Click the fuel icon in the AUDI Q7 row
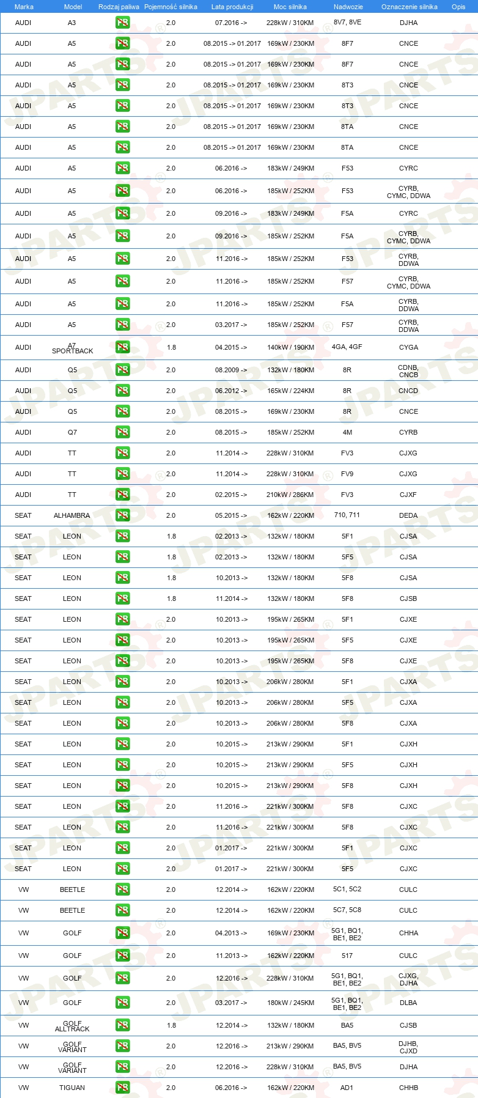Image resolution: width=478 pixels, height=1098 pixels. coord(122,432)
